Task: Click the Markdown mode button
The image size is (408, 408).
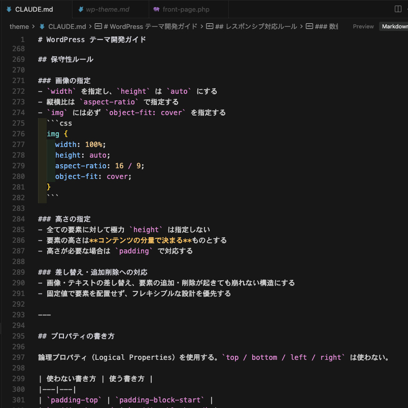Action: [x=394, y=26]
